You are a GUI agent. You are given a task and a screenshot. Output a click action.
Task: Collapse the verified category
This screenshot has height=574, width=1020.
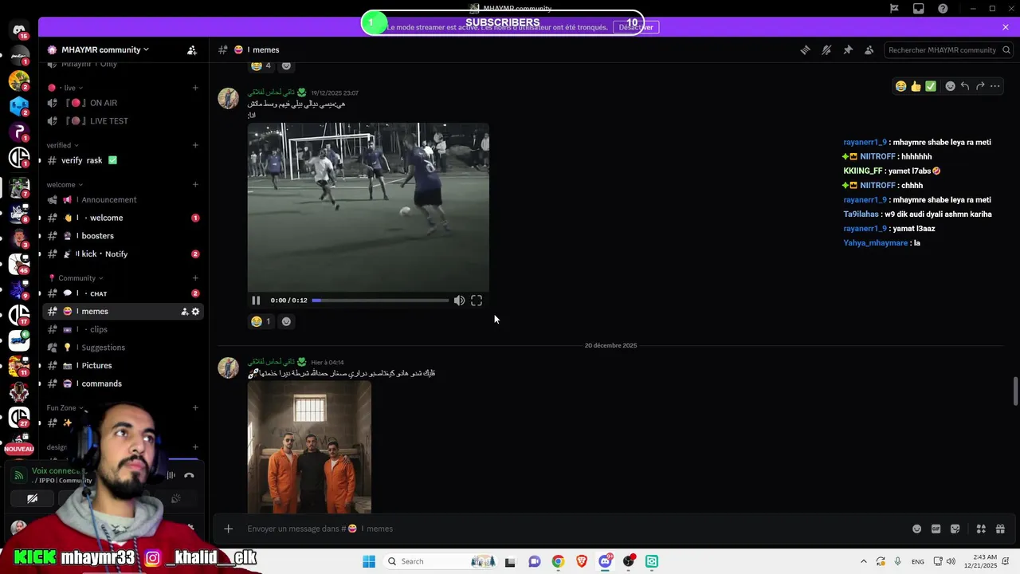[x=62, y=145]
